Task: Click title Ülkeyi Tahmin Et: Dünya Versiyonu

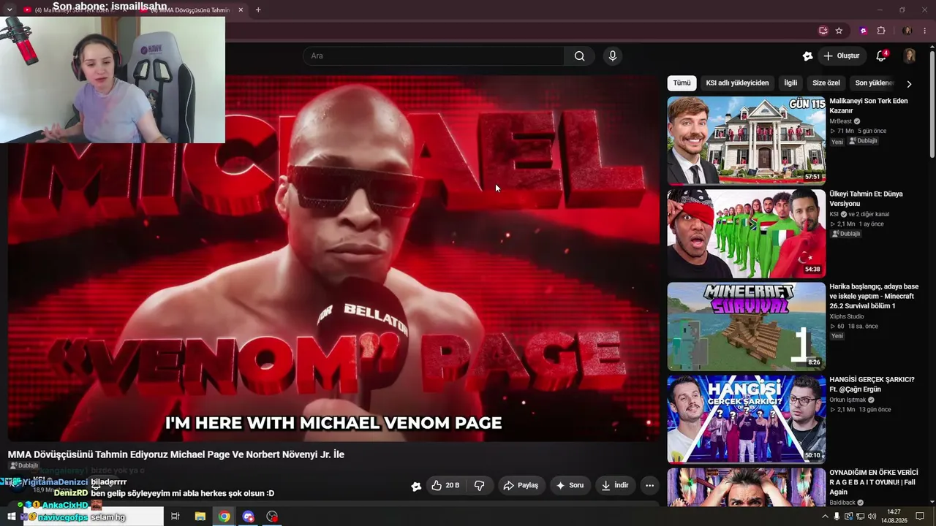Action: click(x=866, y=199)
